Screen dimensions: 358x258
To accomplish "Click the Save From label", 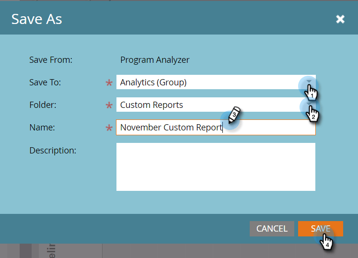I will 51,60.
